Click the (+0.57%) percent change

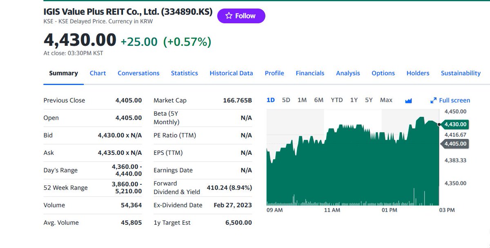[x=187, y=42]
